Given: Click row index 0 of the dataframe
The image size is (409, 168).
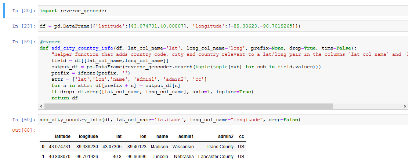Looking at the screenshot, I should [43, 147].
